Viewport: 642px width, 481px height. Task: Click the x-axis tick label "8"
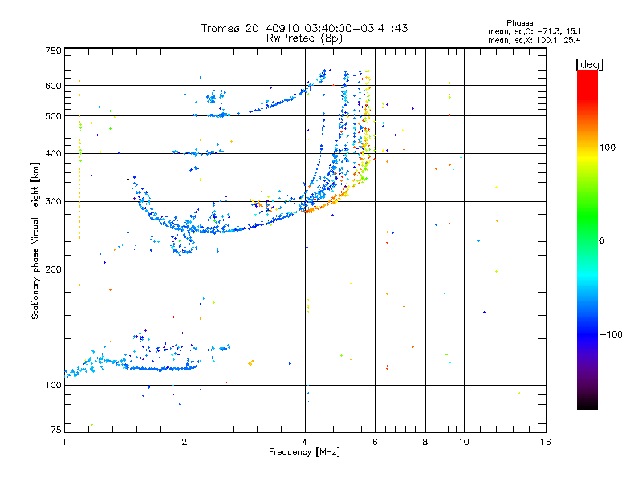[425, 442]
